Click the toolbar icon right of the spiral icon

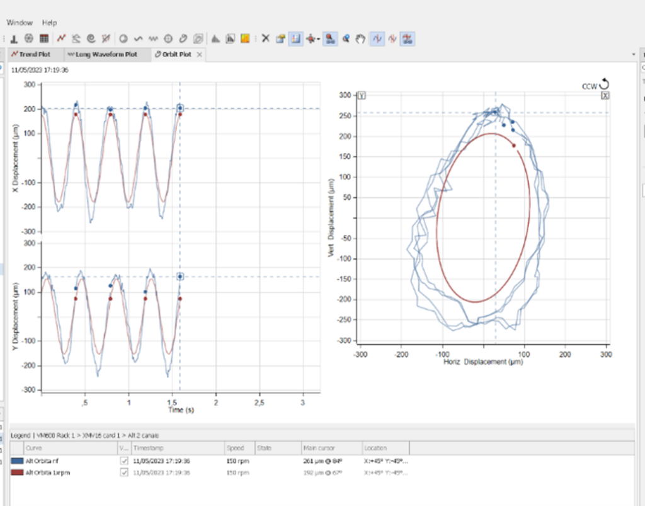pos(106,38)
